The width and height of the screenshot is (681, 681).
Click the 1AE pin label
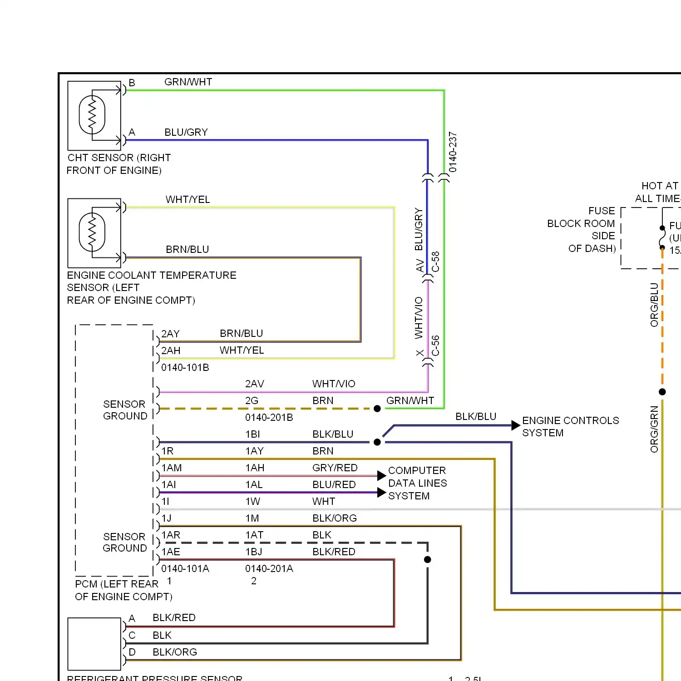tap(171, 552)
